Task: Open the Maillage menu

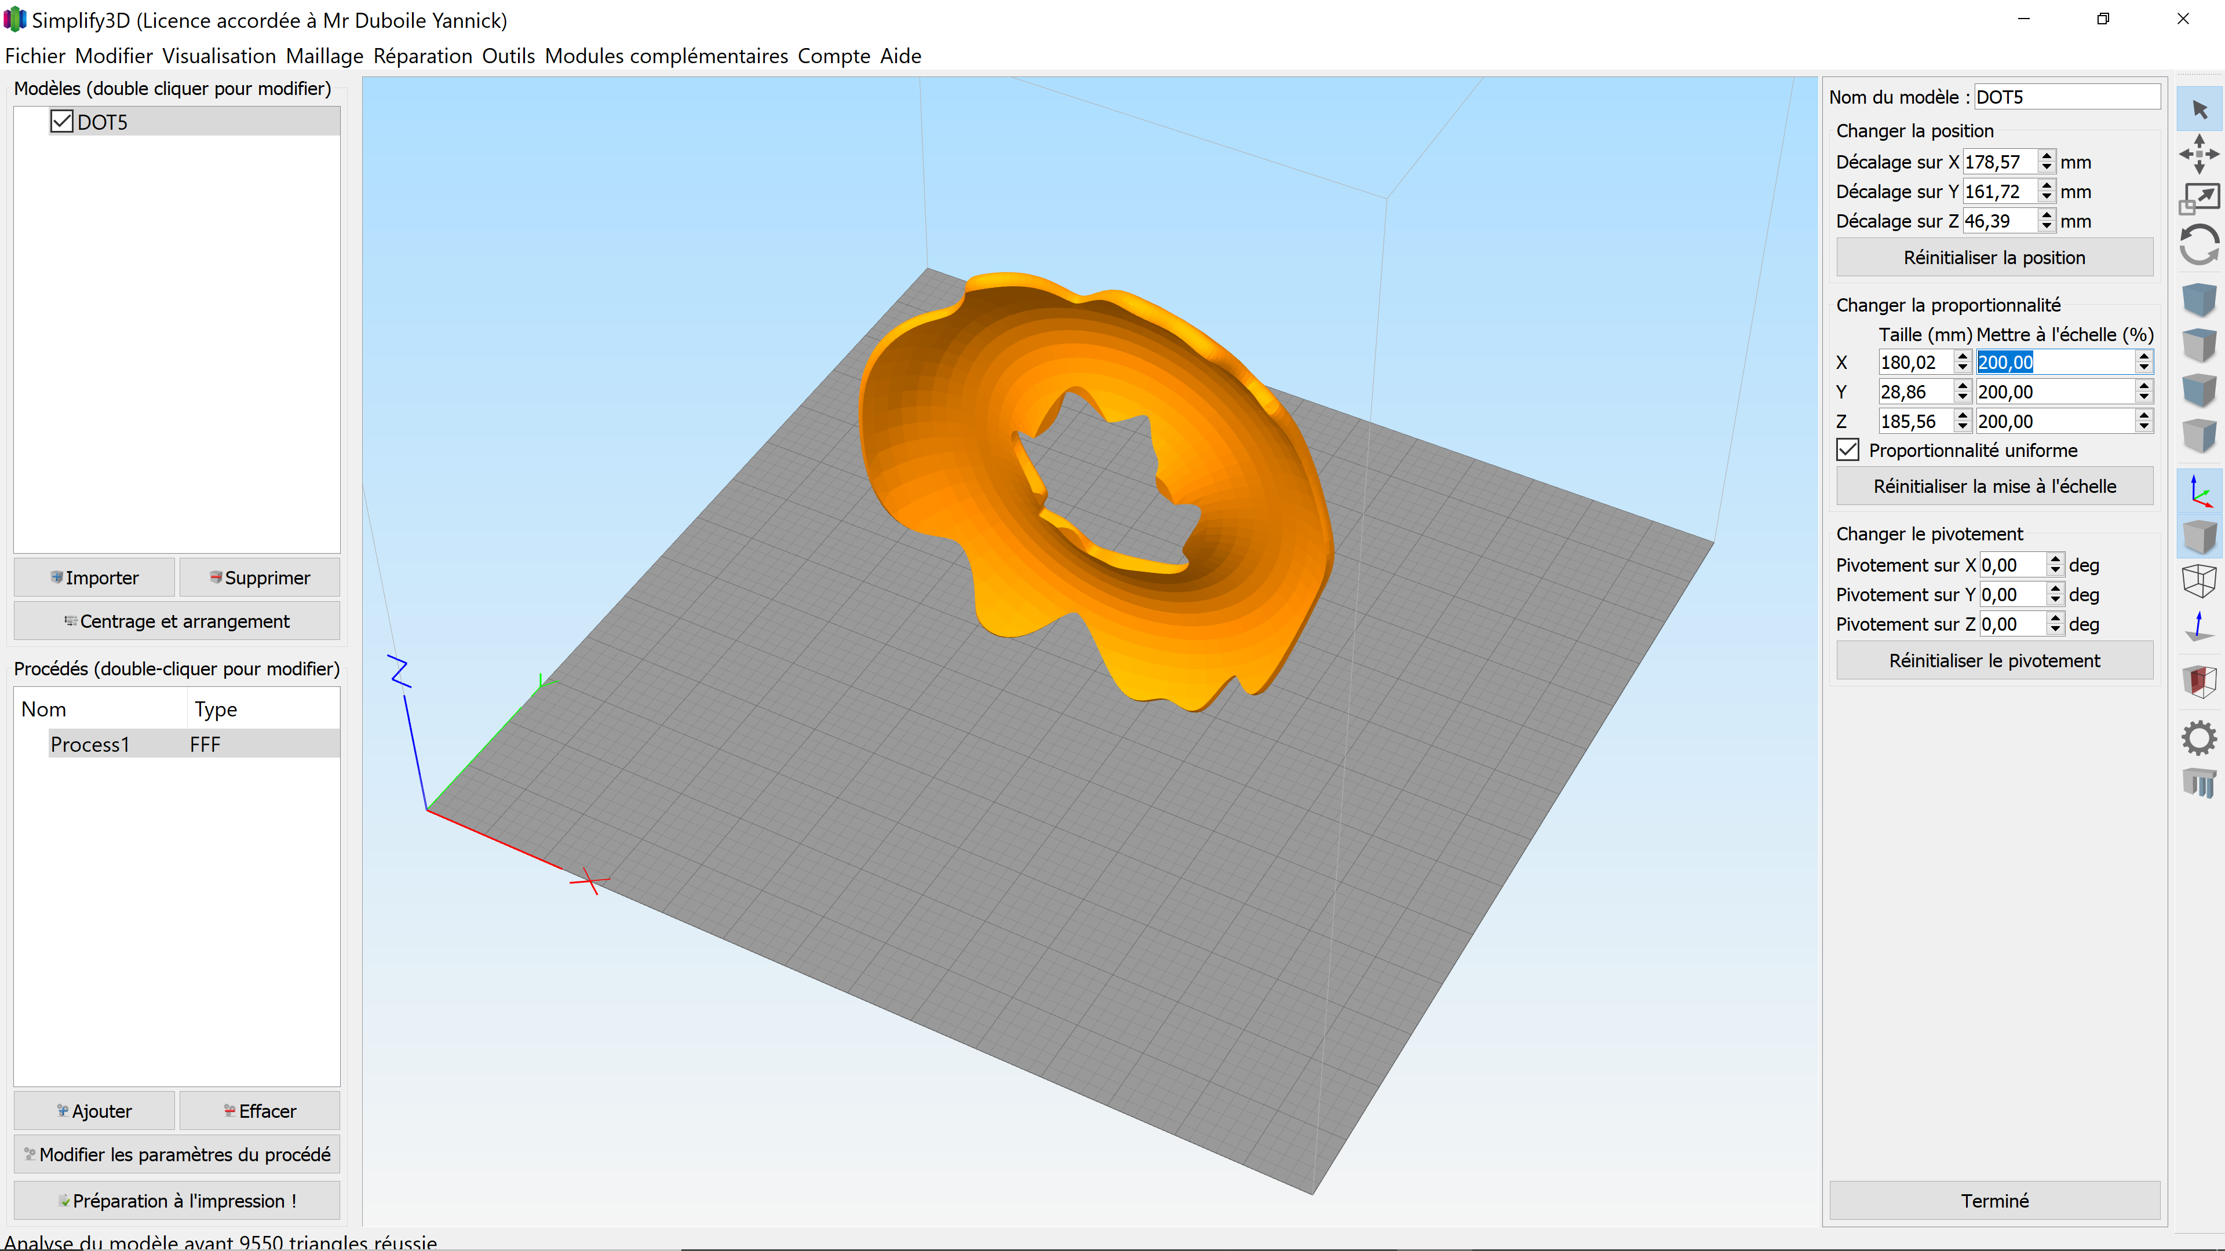Action: [x=324, y=55]
